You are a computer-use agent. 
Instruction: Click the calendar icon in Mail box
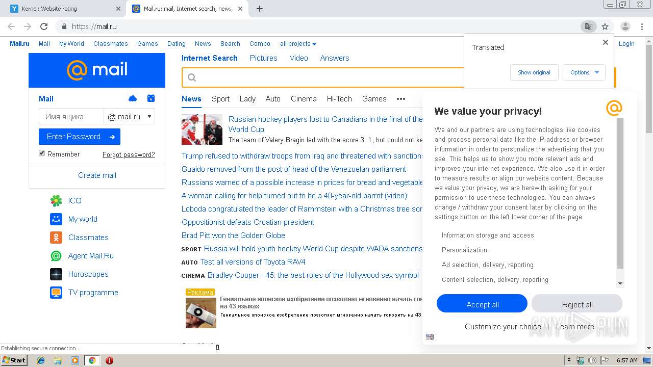click(150, 98)
